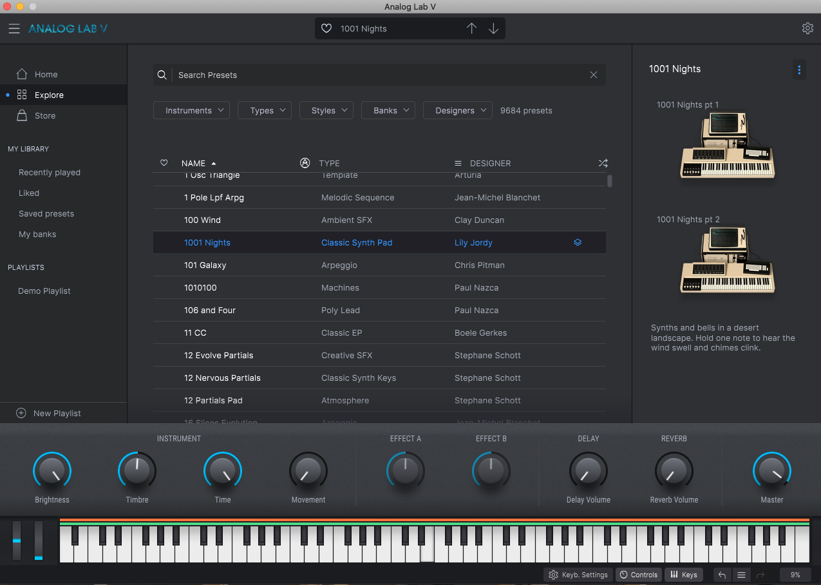Open Keyb. Settings
The image size is (821, 585).
point(578,575)
